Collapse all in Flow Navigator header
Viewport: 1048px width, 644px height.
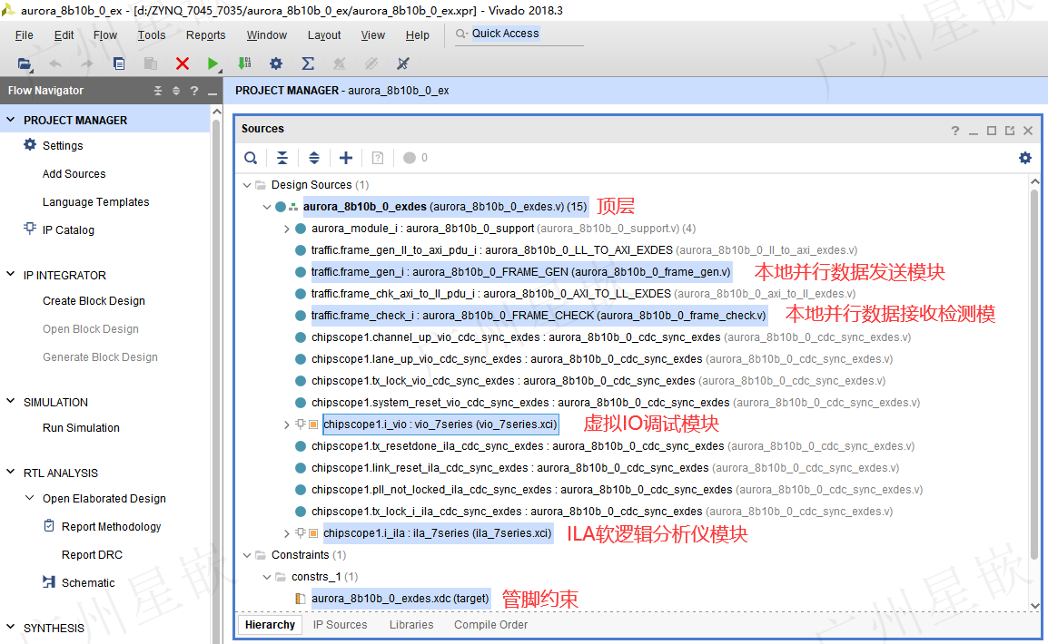click(x=158, y=91)
